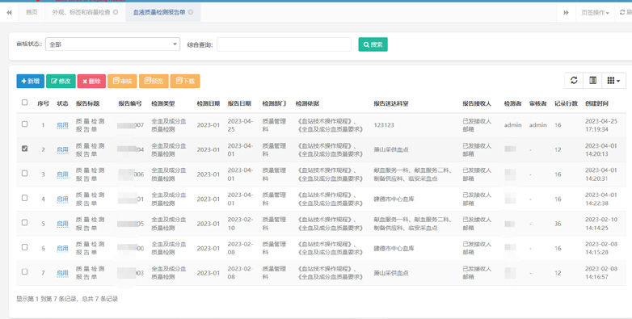632x319 pixels.
Task: Click the orange 审核 button
Action: point(122,81)
